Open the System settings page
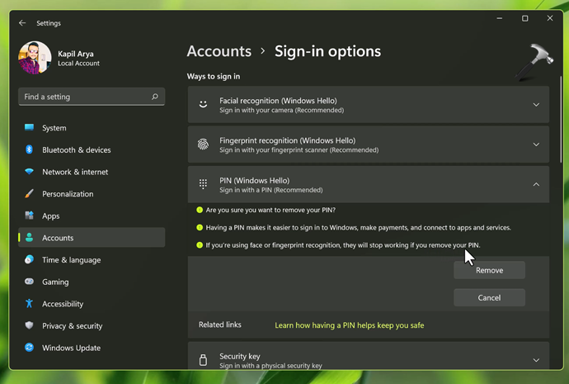Screen dimensions: 569x384 point(54,128)
